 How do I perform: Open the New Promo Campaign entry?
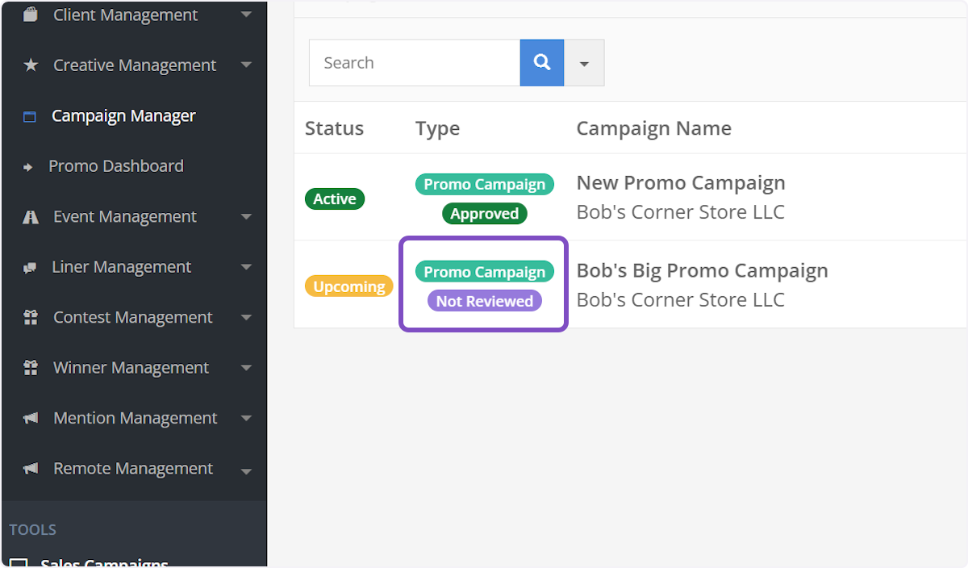tap(680, 183)
